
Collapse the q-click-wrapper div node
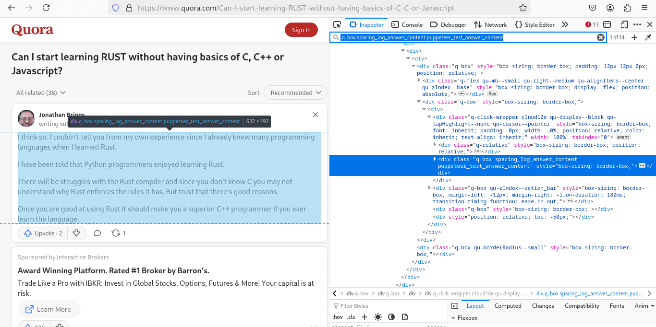click(430, 117)
